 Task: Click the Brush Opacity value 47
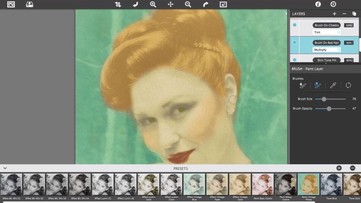354,108
